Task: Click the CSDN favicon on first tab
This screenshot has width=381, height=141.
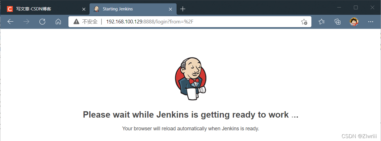Action: click(10, 9)
